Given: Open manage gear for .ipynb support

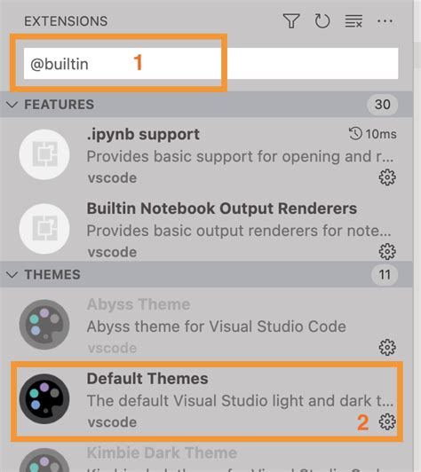Looking at the screenshot, I should click(387, 177).
